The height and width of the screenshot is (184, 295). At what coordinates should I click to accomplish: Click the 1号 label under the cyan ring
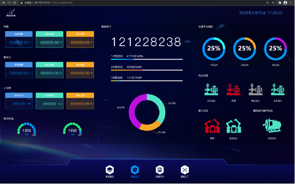tap(214, 65)
